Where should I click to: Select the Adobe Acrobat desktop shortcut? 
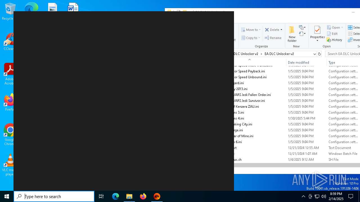point(8,74)
